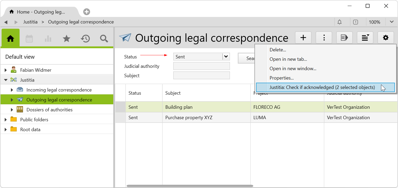Expand the Fabian Widmer tree node
The width and height of the screenshot is (398, 188).
(6, 70)
